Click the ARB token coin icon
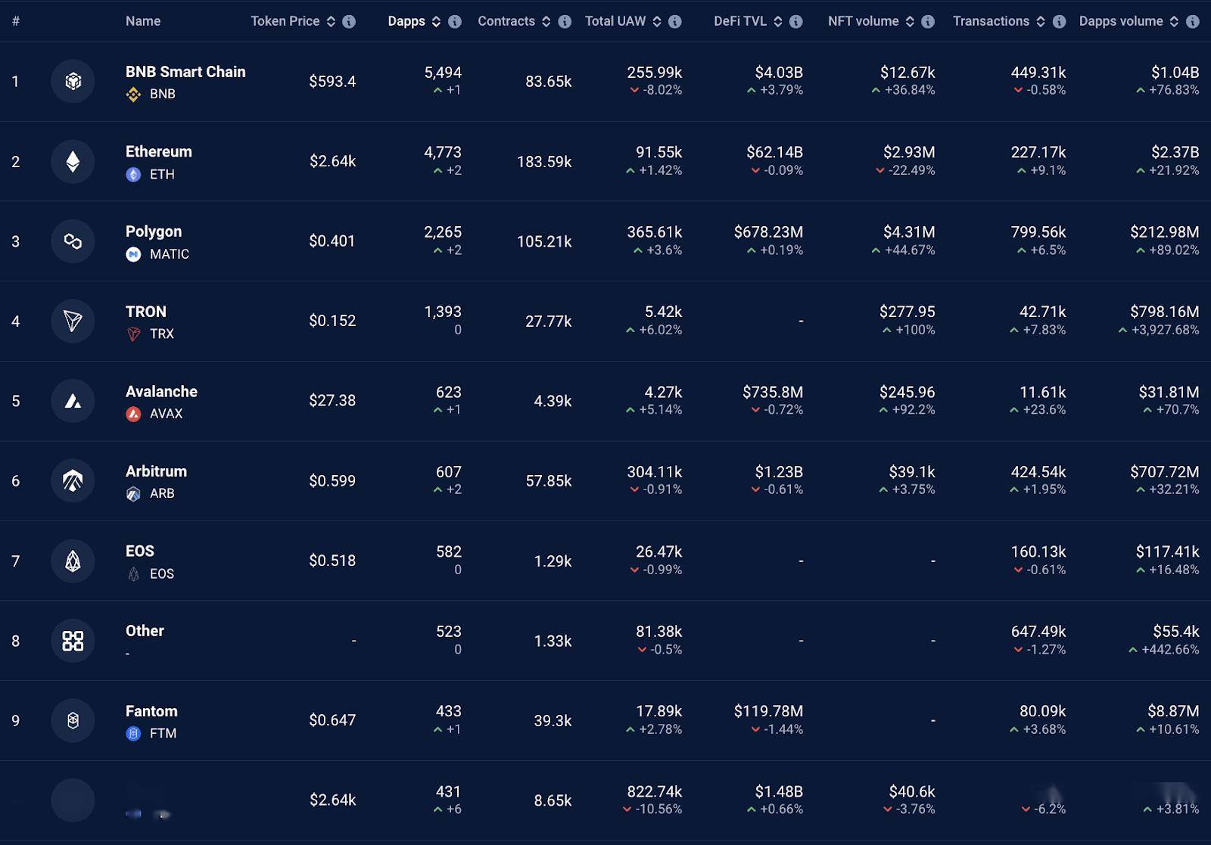This screenshot has height=845, width=1211. 133,493
